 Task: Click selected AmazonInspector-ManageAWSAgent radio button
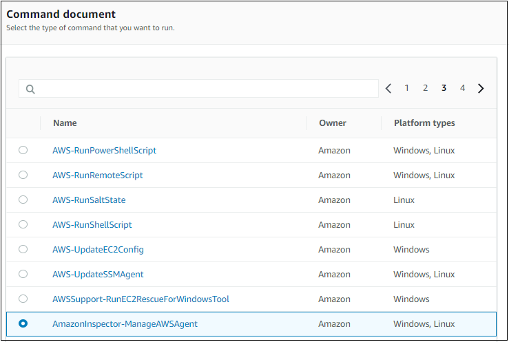(x=23, y=323)
